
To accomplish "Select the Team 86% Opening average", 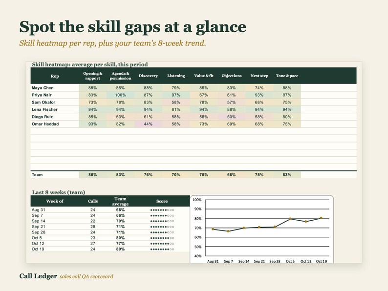I will click(92, 174).
